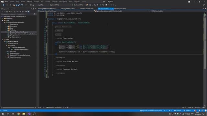Click the Home icon in Solution Explorer toolbar
The height and width of the screenshot is (116, 207).
tap(7, 12)
